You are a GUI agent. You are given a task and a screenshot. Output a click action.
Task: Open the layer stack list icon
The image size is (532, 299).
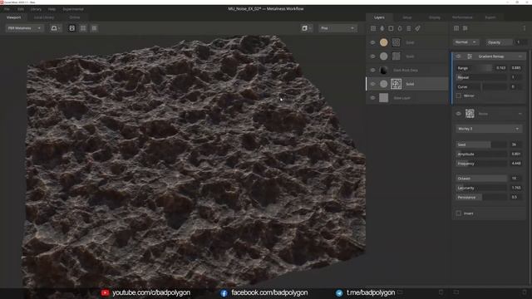408,28
